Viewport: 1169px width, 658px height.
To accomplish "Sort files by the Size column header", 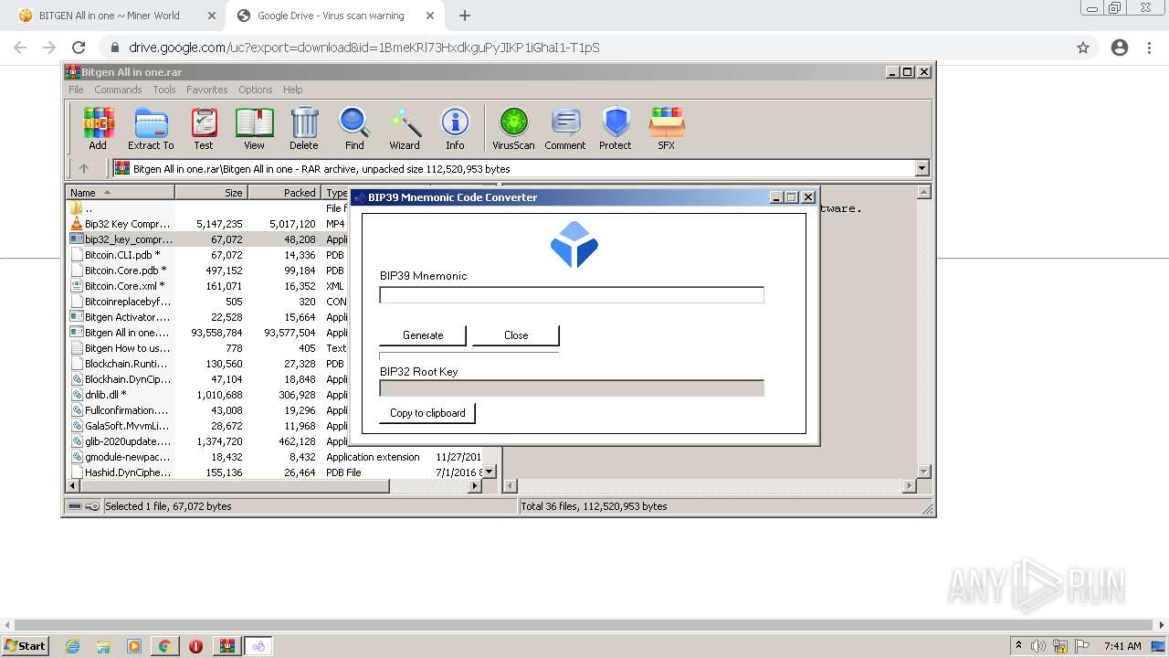I will coord(211,193).
